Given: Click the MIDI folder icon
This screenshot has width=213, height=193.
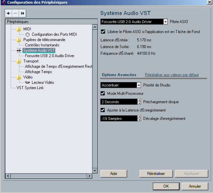Looking at the screenshot, I should point(19,29).
